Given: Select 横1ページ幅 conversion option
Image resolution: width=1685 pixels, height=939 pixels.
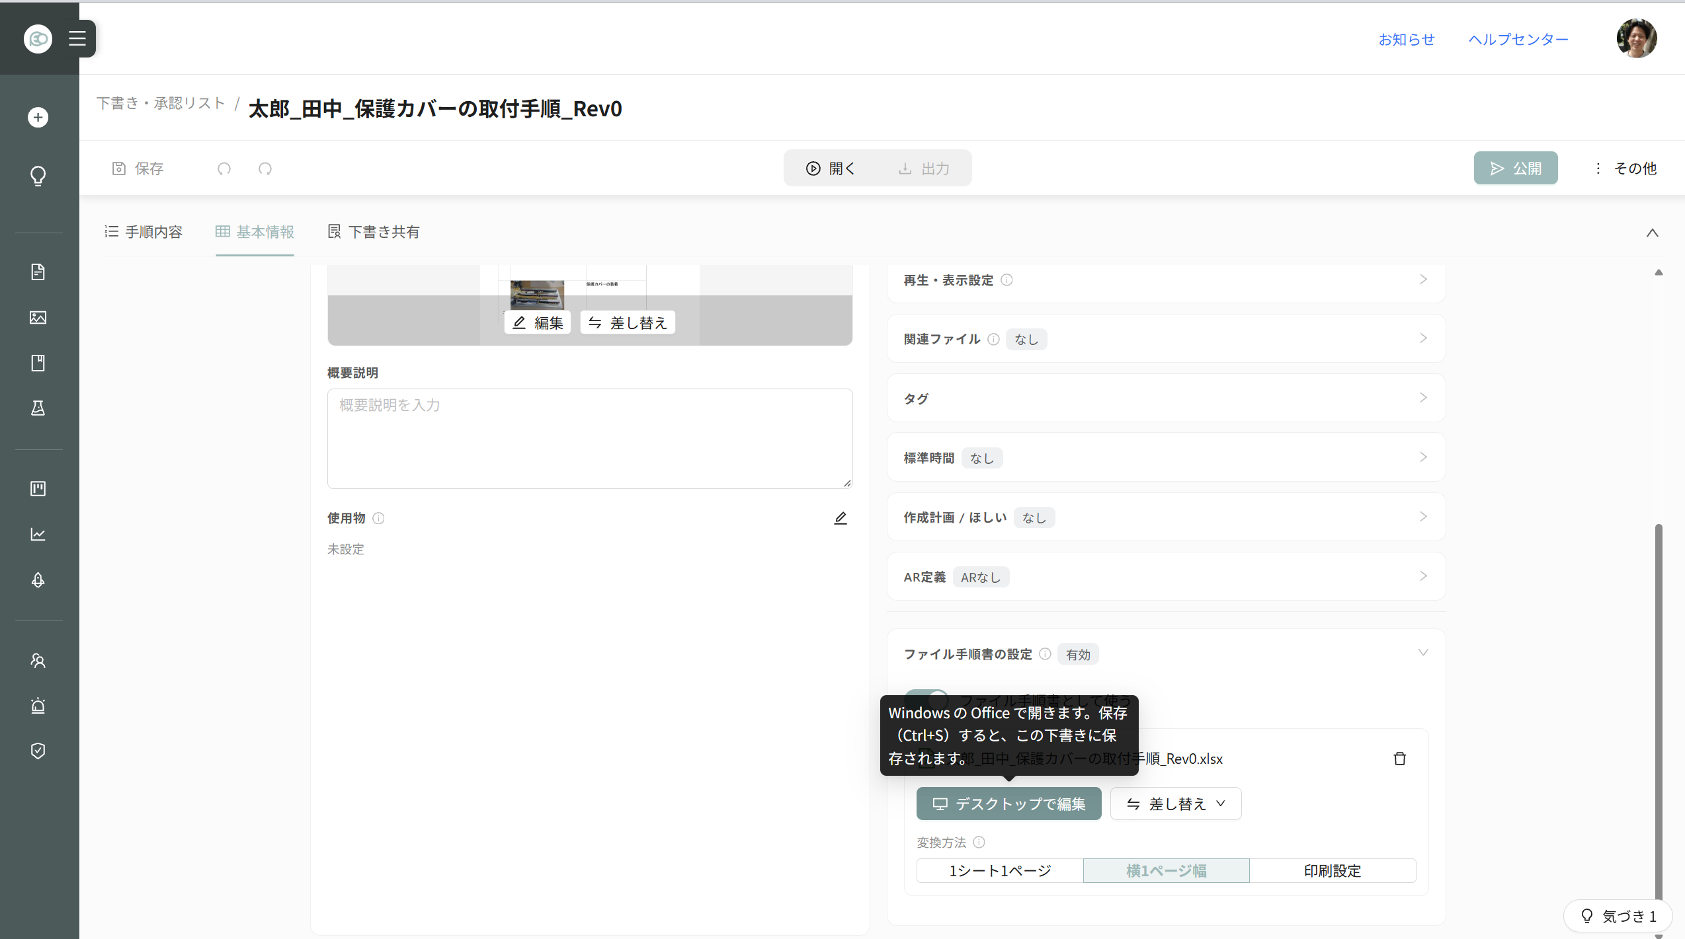Looking at the screenshot, I should click(1167, 871).
